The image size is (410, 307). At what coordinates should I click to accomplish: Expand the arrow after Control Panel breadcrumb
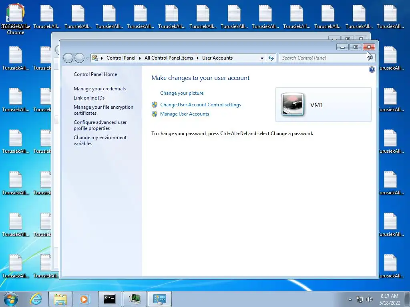point(140,58)
